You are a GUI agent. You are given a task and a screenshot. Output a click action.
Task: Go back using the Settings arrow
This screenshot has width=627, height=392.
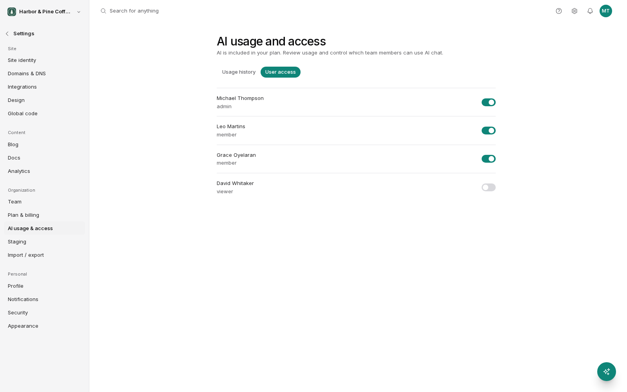7,34
